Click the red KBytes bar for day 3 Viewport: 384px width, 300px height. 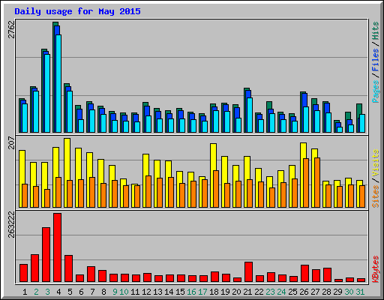tap(46, 254)
